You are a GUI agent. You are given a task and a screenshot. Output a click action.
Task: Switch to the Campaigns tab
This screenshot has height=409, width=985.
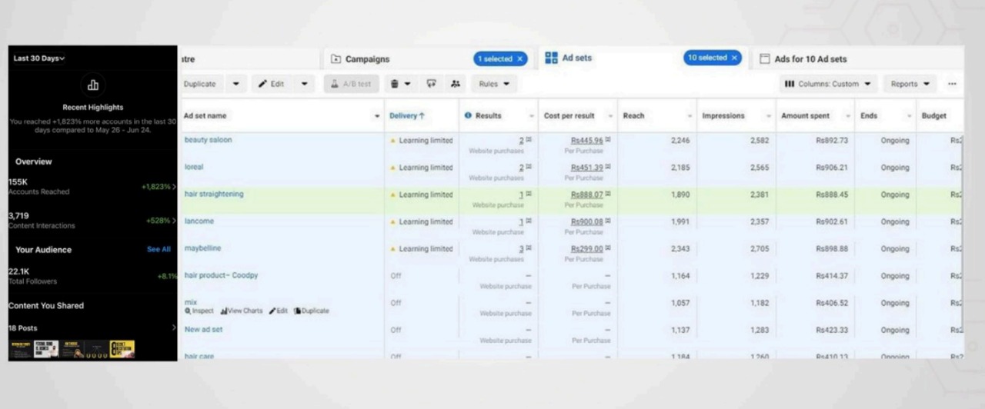367,59
